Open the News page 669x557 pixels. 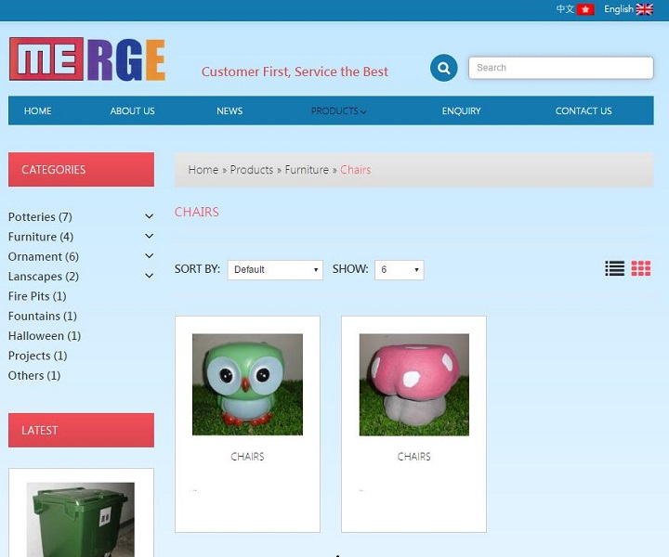click(230, 110)
